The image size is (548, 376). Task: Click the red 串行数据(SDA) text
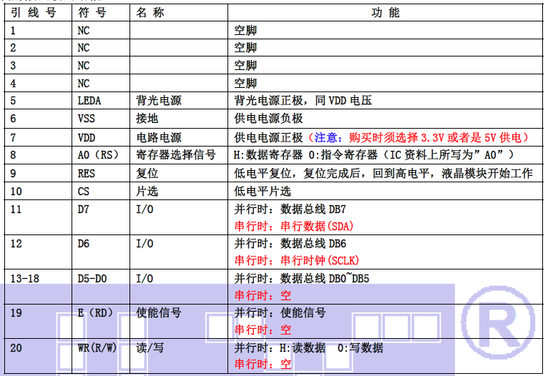(294, 226)
